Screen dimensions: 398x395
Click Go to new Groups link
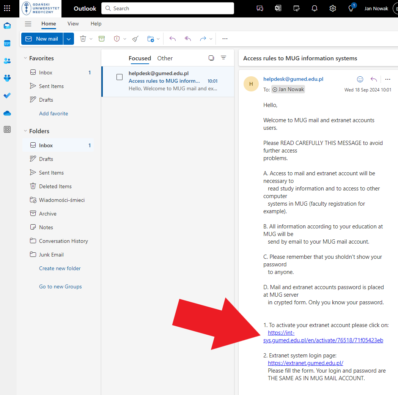(60, 286)
